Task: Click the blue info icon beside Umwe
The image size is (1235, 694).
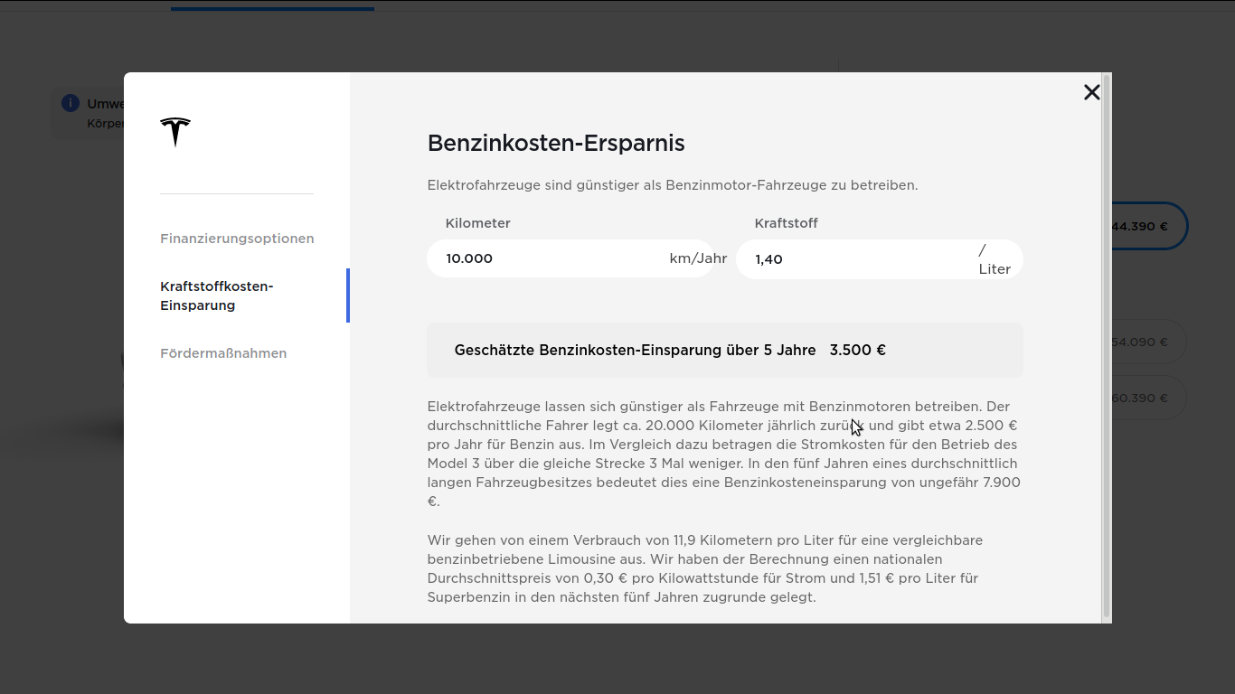Action: [71, 103]
